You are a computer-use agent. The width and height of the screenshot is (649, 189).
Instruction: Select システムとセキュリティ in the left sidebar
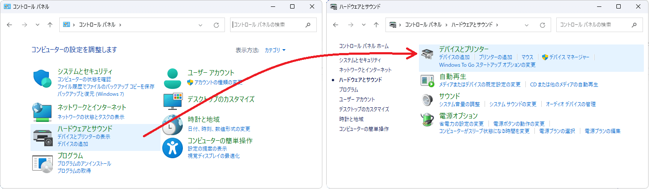[360, 60]
